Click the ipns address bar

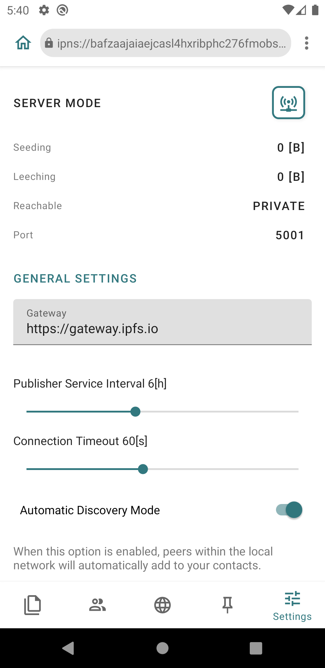(x=171, y=43)
